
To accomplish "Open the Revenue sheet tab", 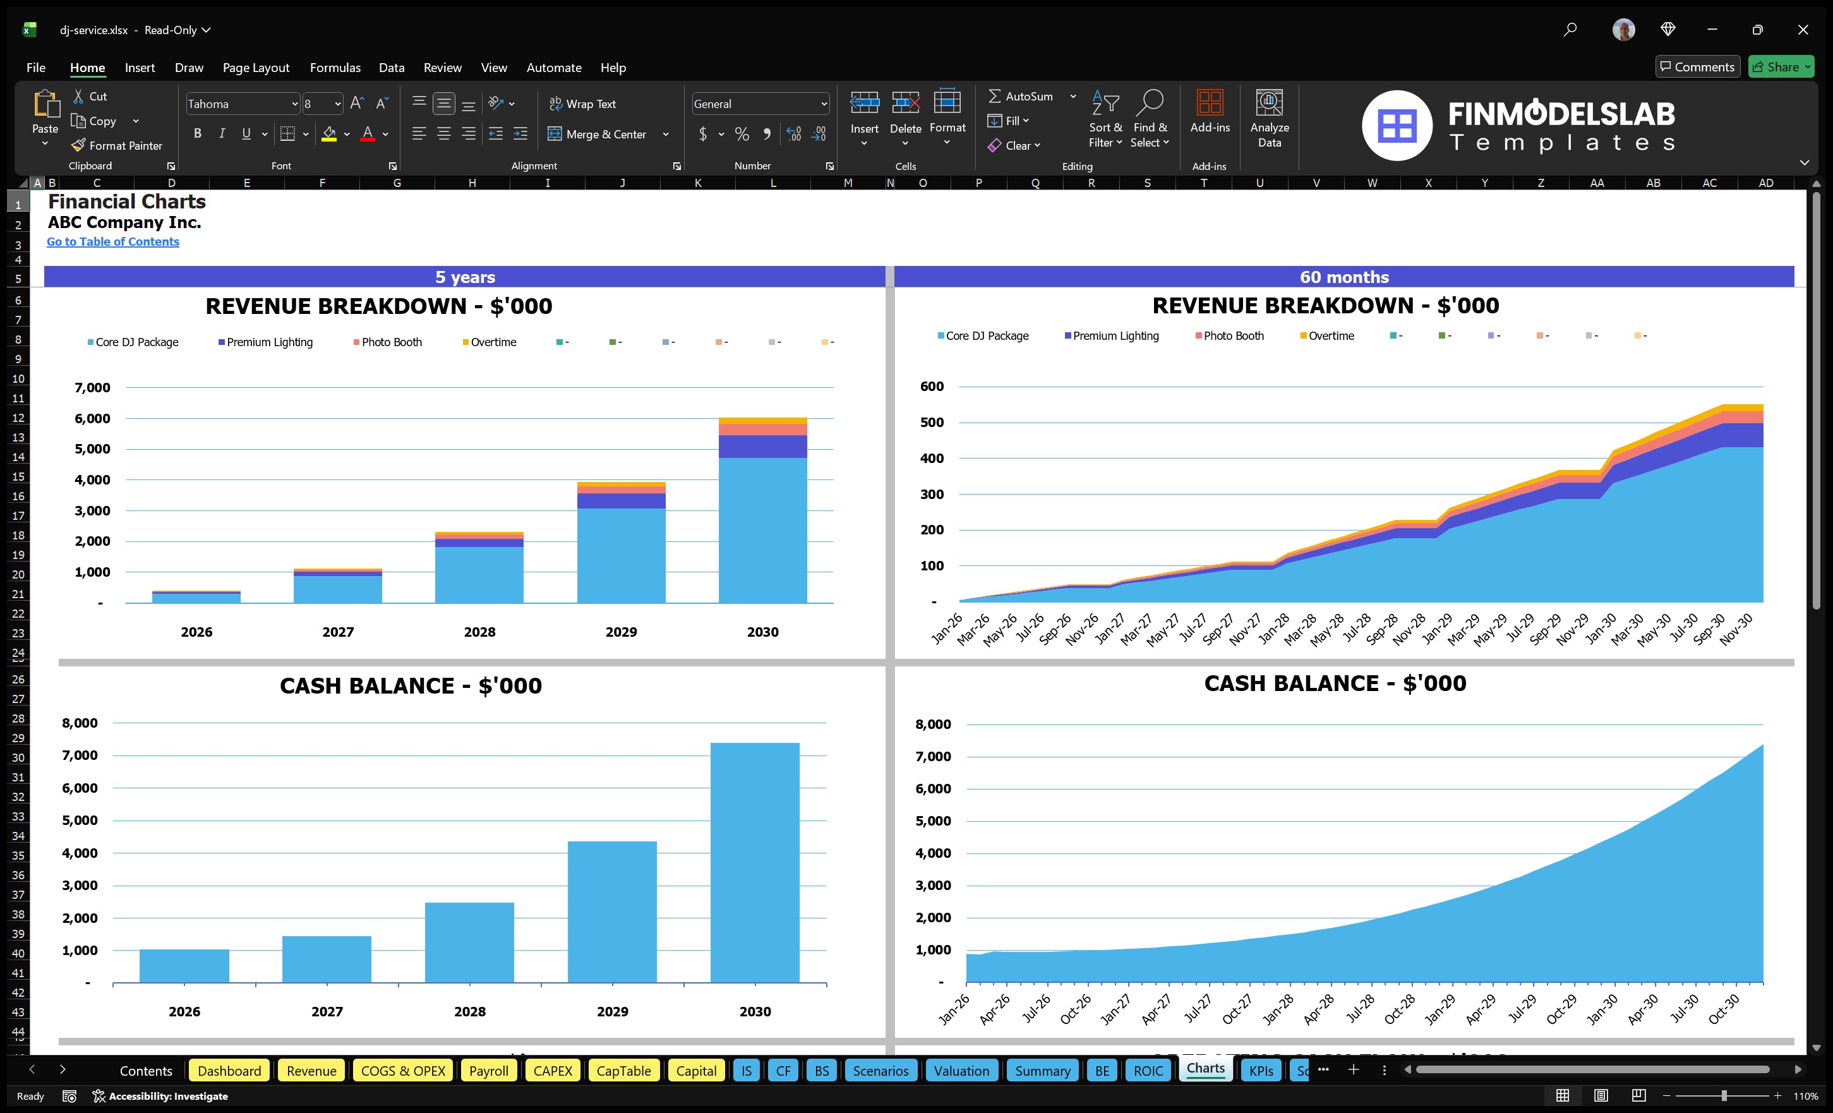I will click(310, 1071).
